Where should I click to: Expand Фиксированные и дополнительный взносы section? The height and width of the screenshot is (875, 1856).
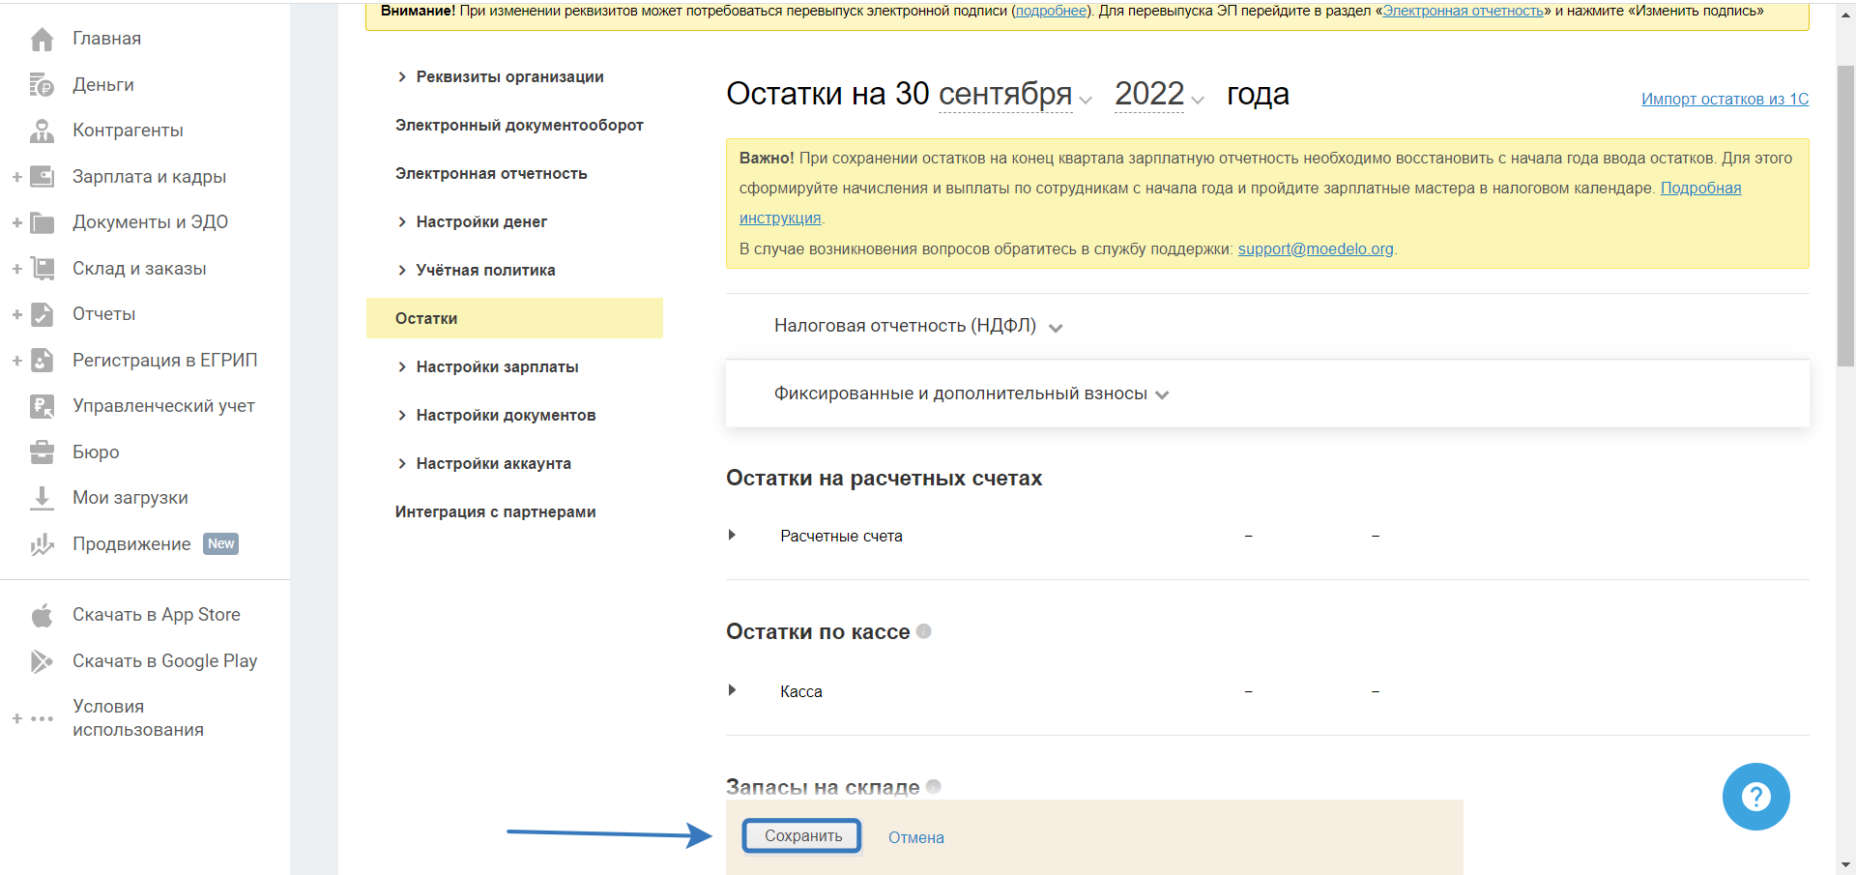(1162, 394)
